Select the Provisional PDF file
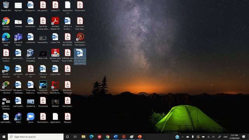The width and height of the screenshot is (249, 140). [x=43, y=102]
